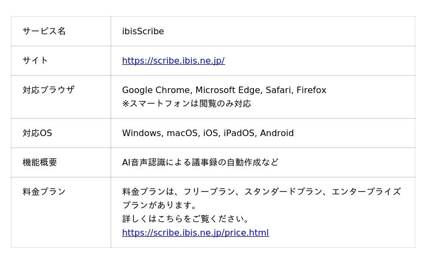The height and width of the screenshot is (264, 436).
Task: Click the サイト row label
Action: click(x=35, y=60)
